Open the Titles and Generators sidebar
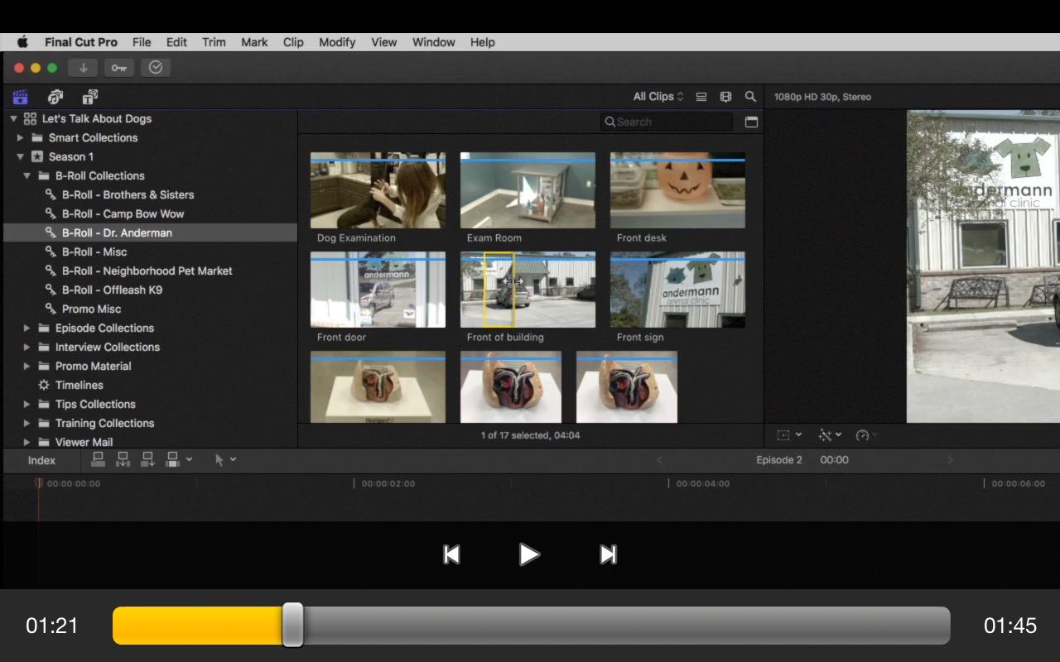This screenshot has width=1060, height=662. (90, 97)
